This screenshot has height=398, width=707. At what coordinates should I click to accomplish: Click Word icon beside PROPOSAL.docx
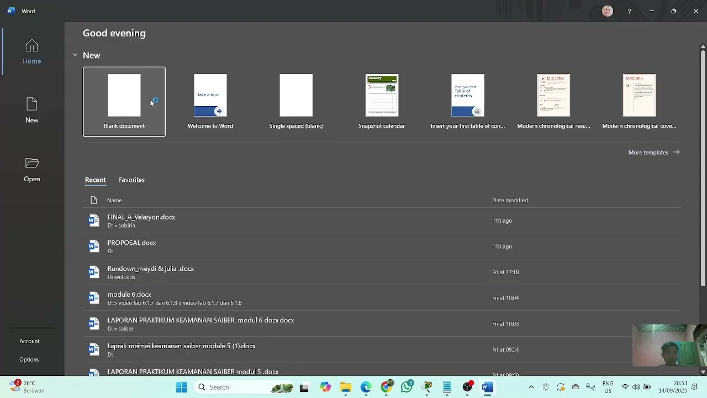[x=94, y=247]
